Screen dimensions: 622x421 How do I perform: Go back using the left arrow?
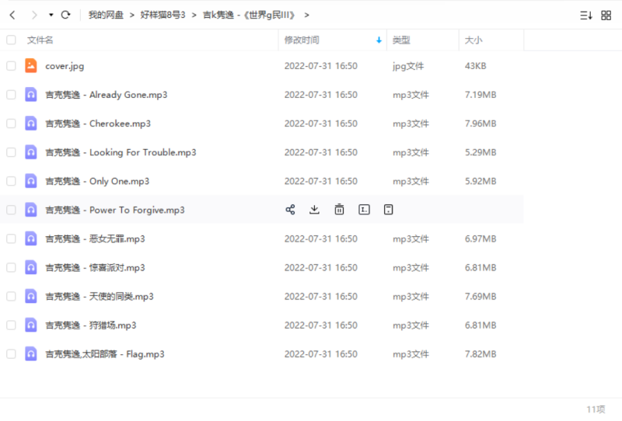12,15
